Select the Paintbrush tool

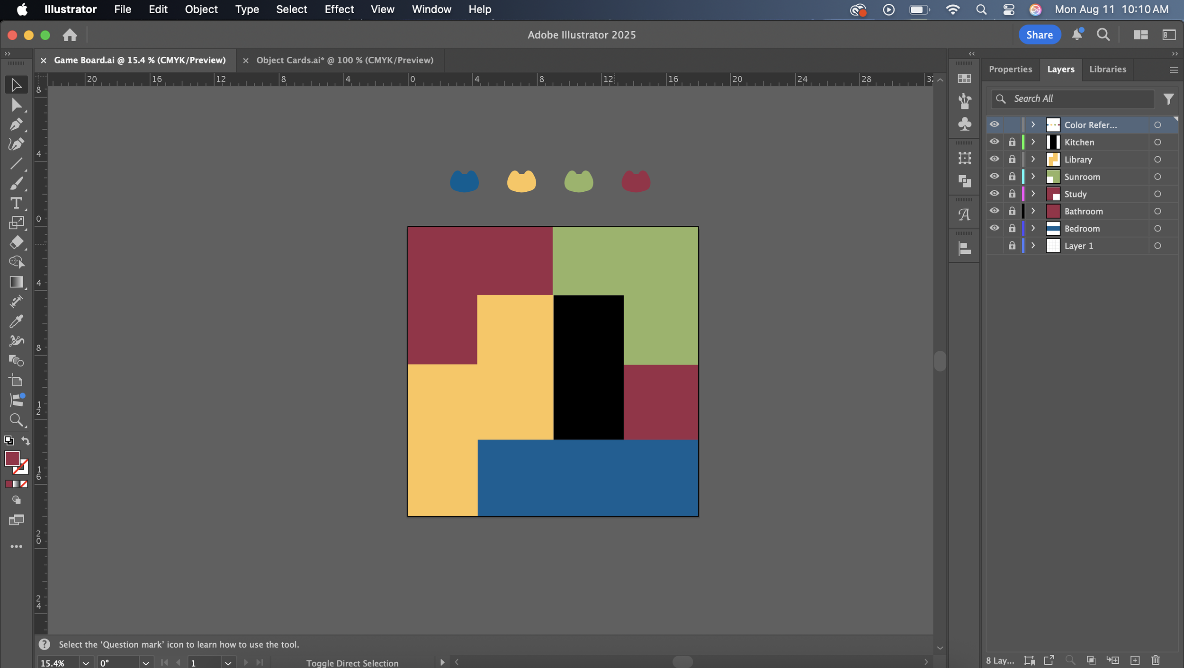pos(16,184)
